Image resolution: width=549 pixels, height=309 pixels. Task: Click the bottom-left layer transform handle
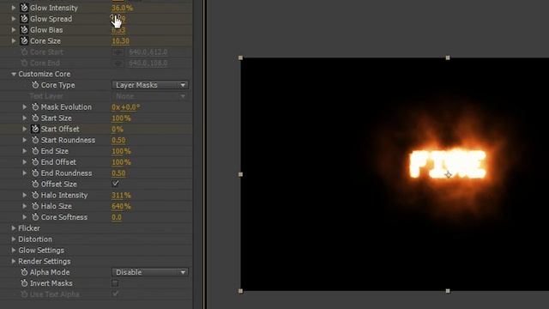coord(240,291)
